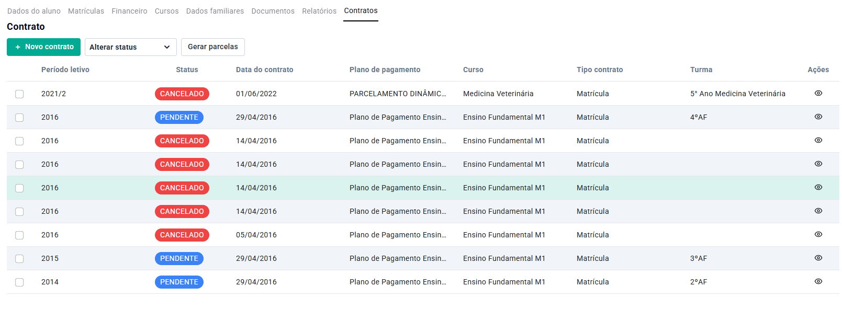Viewport: 842px width, 309px height.
Task: Click the 'PARCELAMENTO DINÂMIC…' plan cell
Action: pos(398,94)
